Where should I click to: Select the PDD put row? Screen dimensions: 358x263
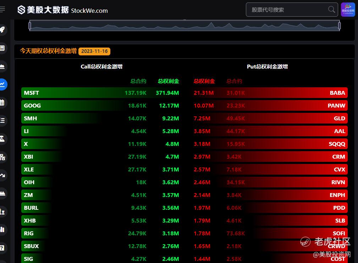[270, 208]
